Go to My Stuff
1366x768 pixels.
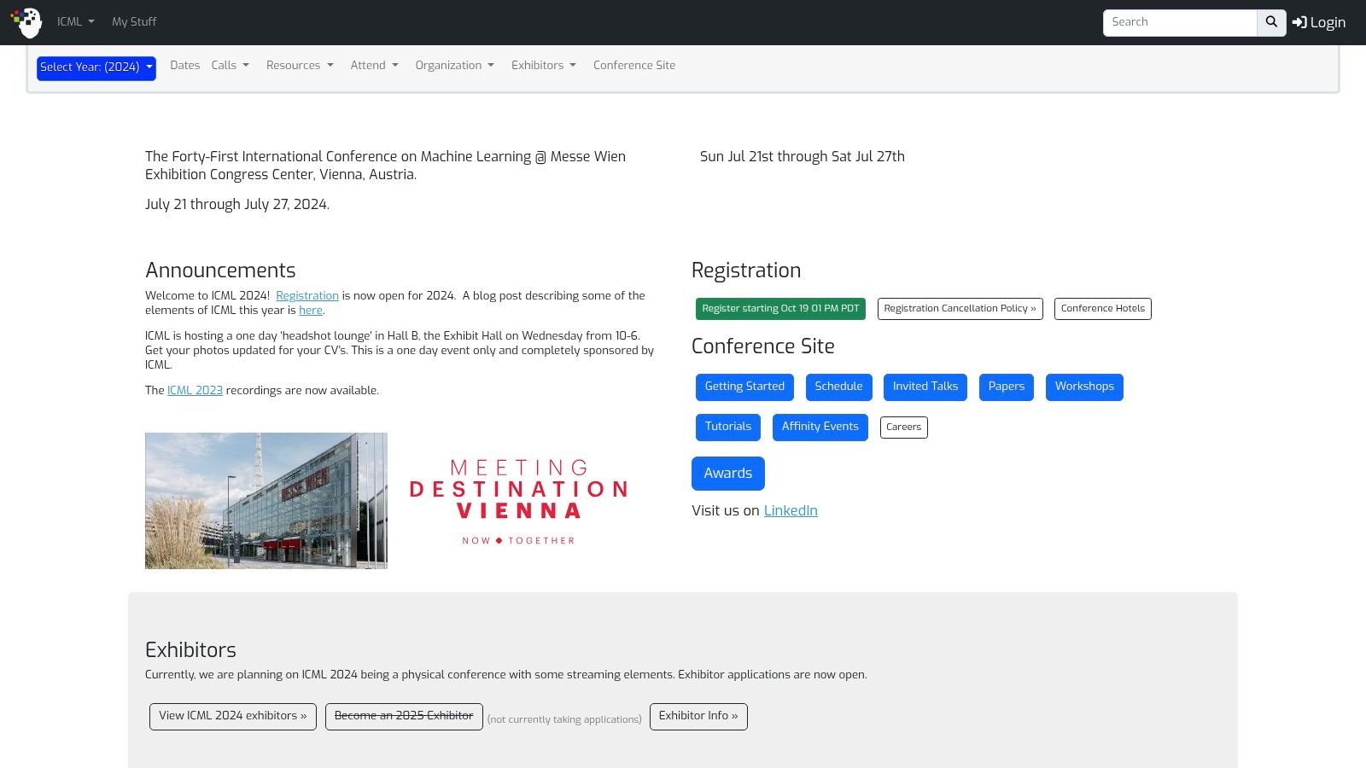(134, 22)
